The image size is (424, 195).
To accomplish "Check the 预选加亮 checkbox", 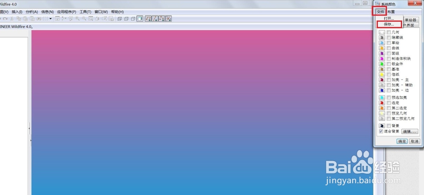I will [x=388, y=97].
